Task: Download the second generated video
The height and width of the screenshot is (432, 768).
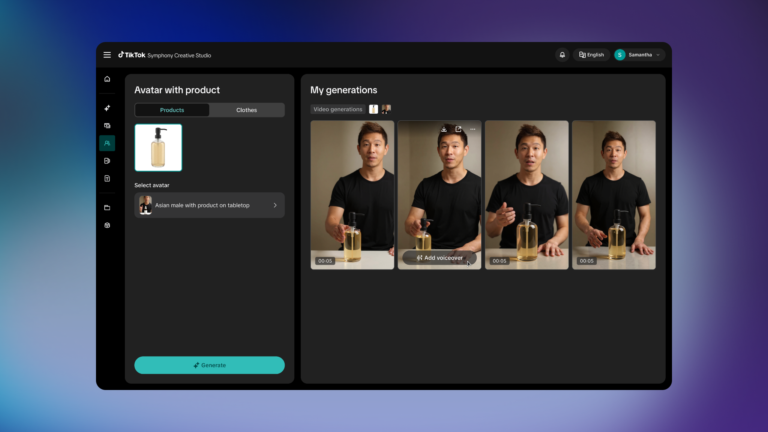Action: pyautogui.click(x=444, y=129)
